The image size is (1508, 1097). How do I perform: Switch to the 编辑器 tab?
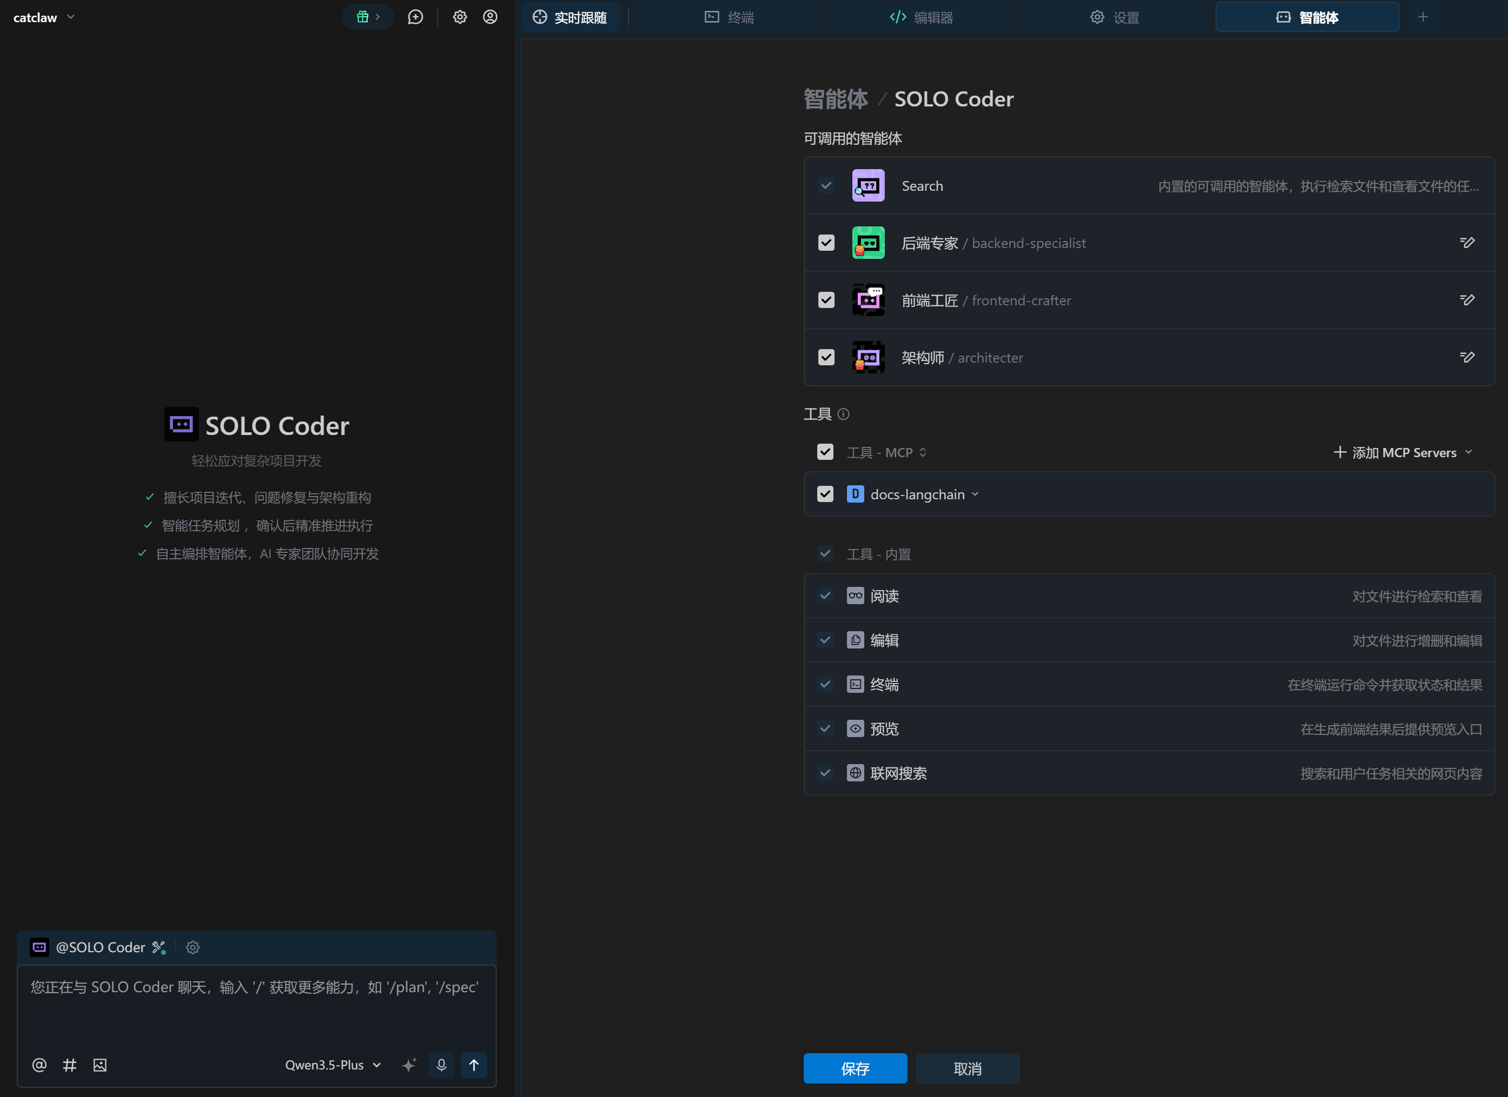(x=922, y=17)
